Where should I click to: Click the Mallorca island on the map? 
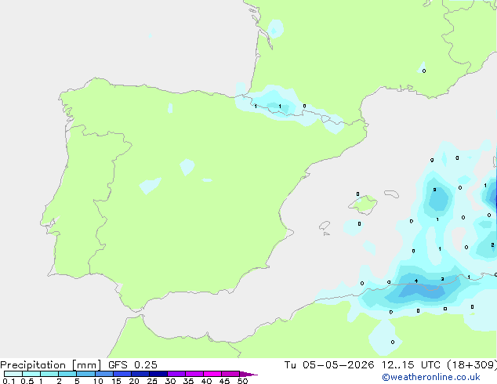(x=363, y=205)
